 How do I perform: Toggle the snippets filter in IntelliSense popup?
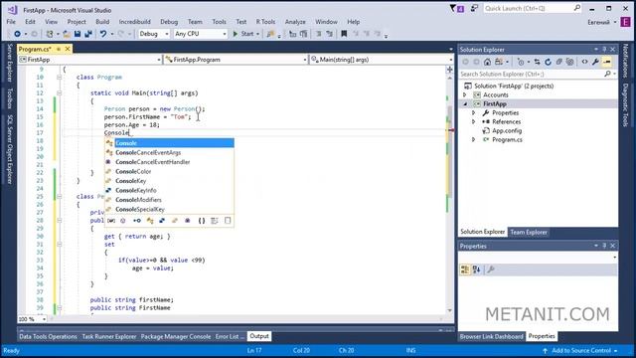(228, 221)
